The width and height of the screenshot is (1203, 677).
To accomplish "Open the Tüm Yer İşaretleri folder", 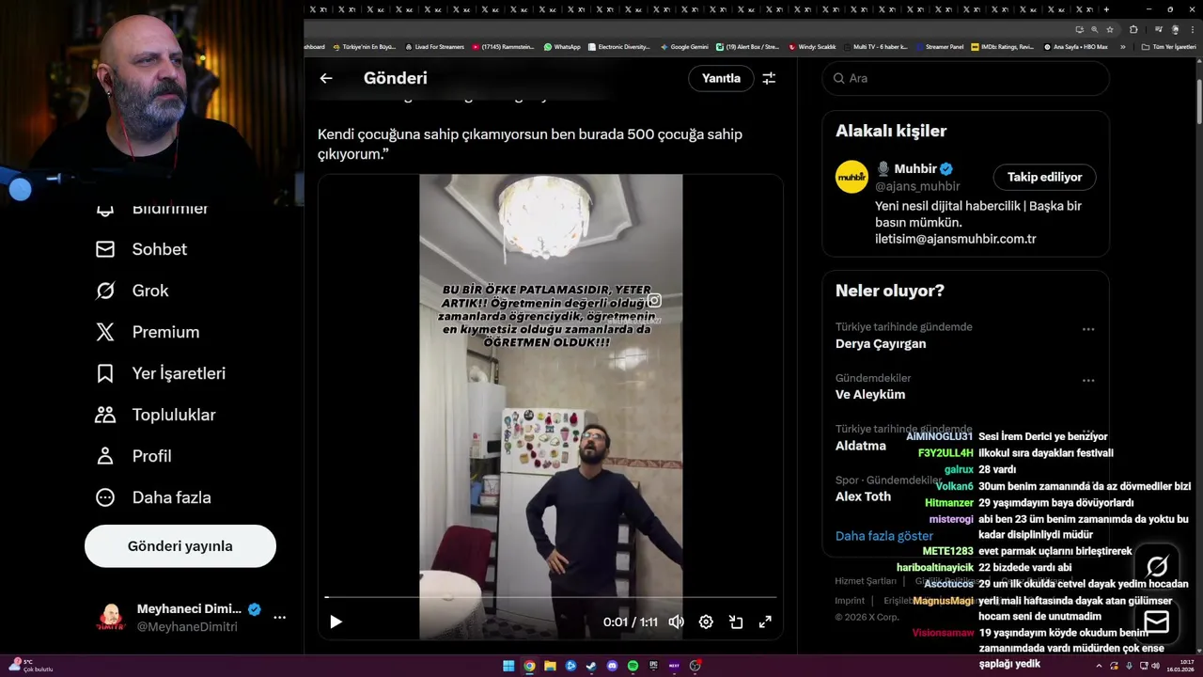I will pyautogui.click(x=1168, y=46).
